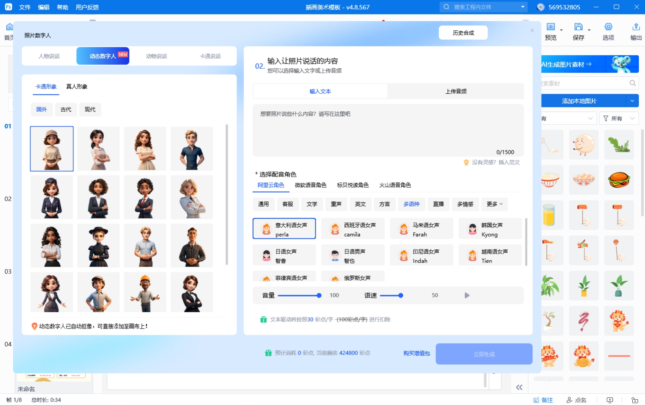Switch filter to 古代 characters

[x=66, y=110]
